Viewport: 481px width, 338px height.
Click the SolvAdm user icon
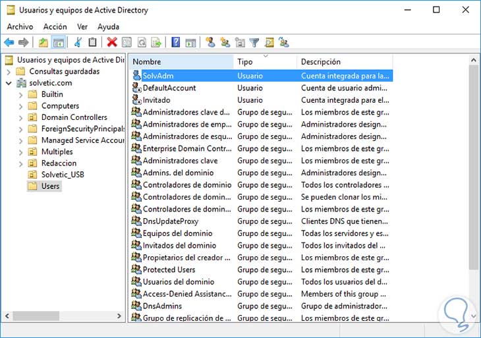click(136, 76)
